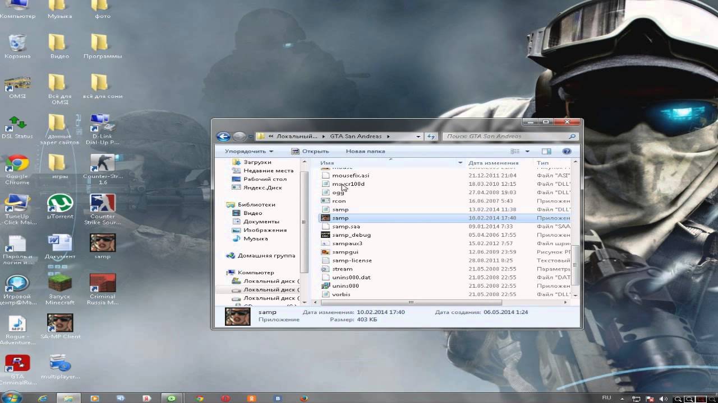Open the GTA CriminalRussia desktop shortcut

tap(17, 369)
